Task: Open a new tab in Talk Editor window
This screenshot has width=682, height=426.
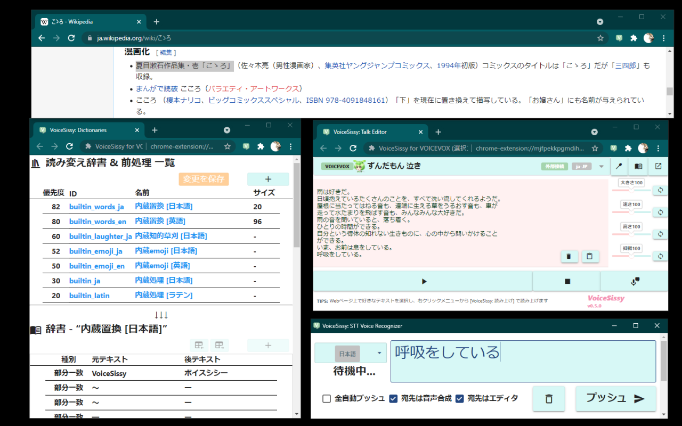Action: click(x=438, y=132)
